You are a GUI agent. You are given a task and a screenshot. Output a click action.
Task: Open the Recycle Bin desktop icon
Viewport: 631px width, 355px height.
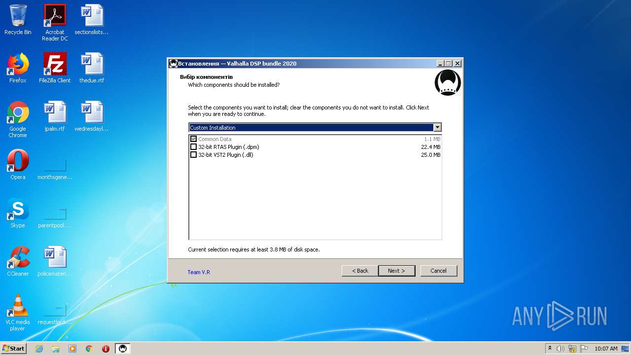[18, 20]
